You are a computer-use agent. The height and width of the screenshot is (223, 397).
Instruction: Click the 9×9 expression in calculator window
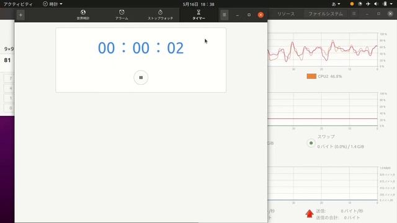click(x=9, y=49)
